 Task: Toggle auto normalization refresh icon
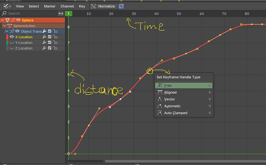click(x=121, y=6)
